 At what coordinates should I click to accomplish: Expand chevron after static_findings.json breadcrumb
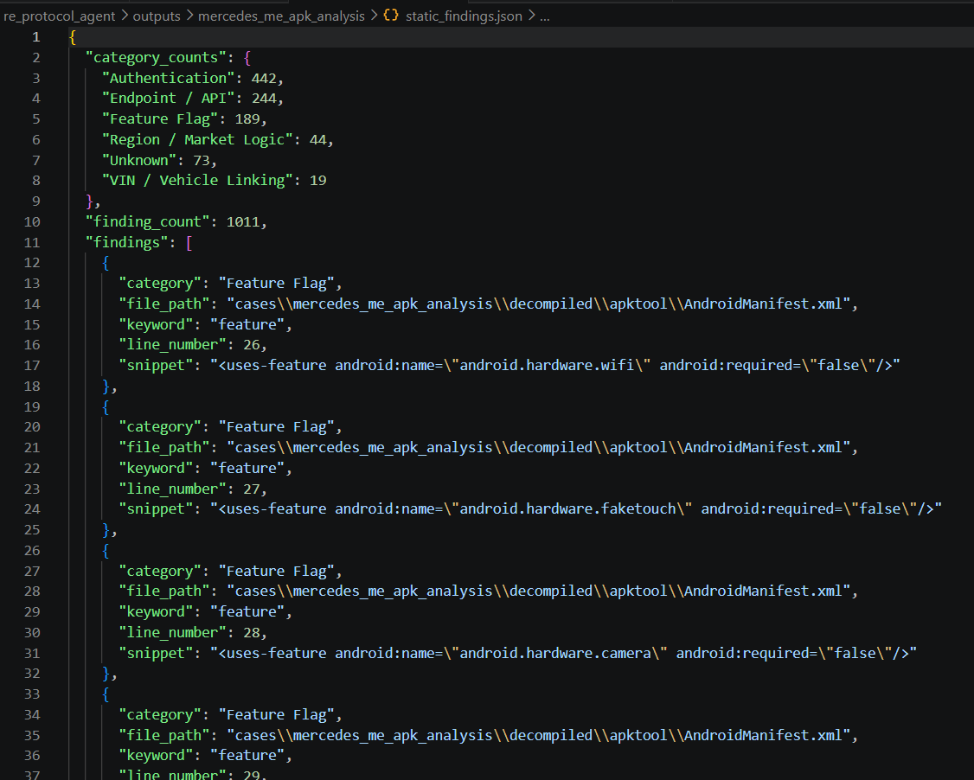tap(531, 16)
